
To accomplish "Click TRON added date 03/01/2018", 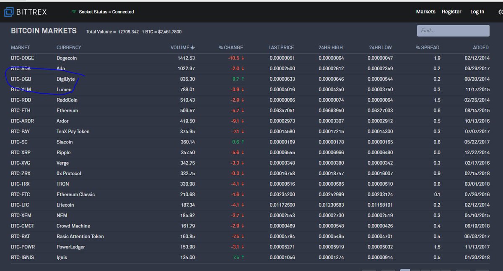I will [x=476, y=184].
